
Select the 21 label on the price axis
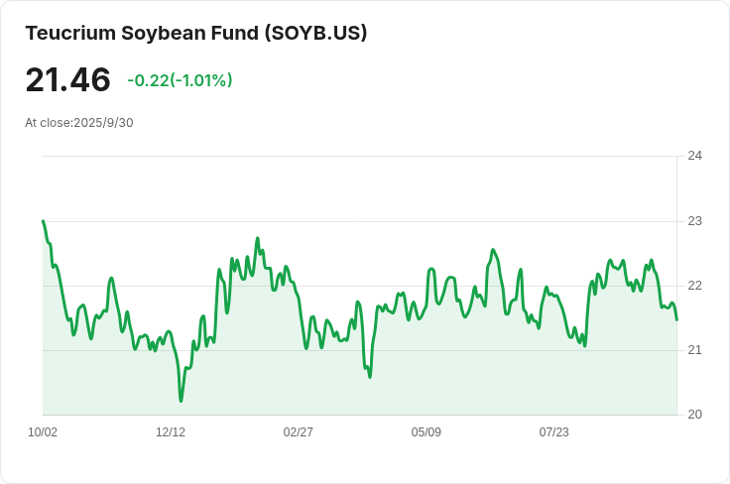[694, 349]
